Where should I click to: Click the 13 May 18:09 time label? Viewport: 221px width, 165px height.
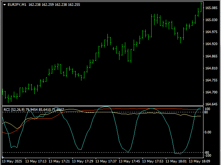click(199, 161)
